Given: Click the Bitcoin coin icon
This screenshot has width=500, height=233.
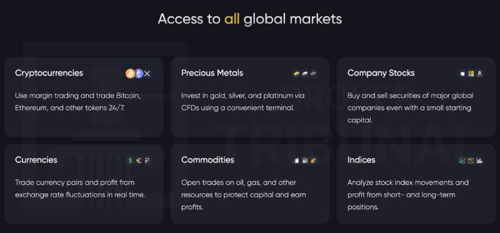Looking at the screenshot, I should pos(130,74).
